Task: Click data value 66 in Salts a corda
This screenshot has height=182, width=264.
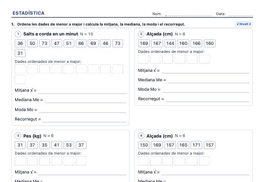Action: 81,43
